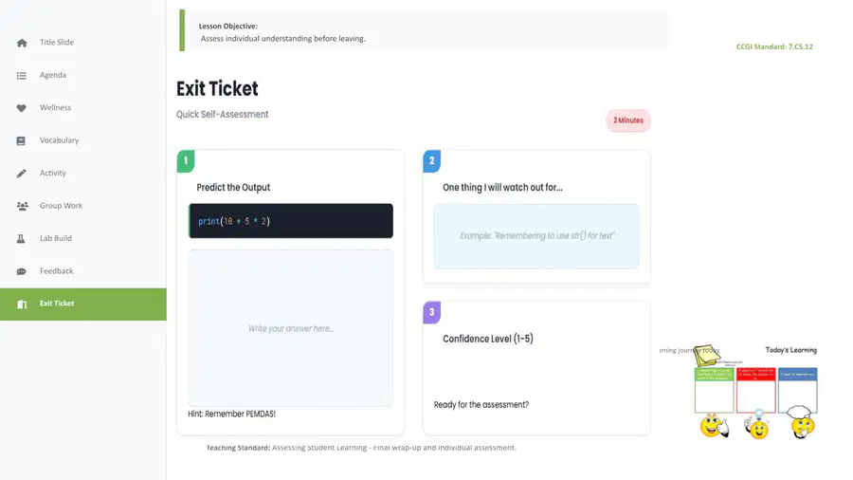Click the door icon beside Exit Ticket
Image resolution: width=853 pixels, height=480 pixels.
pos(22,305)
